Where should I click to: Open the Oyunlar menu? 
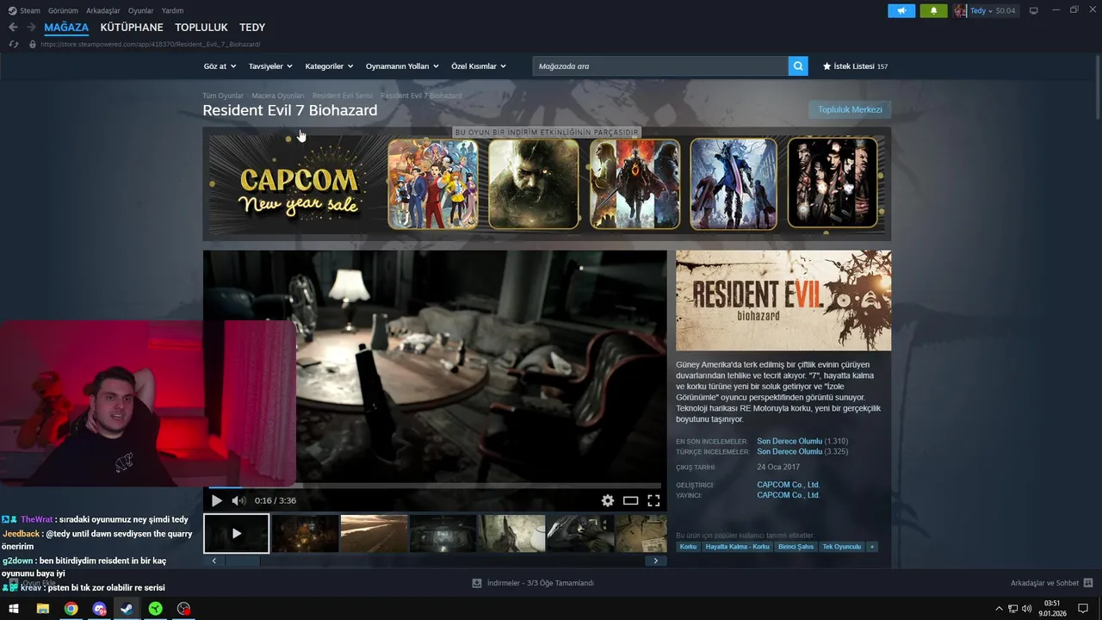141,10
